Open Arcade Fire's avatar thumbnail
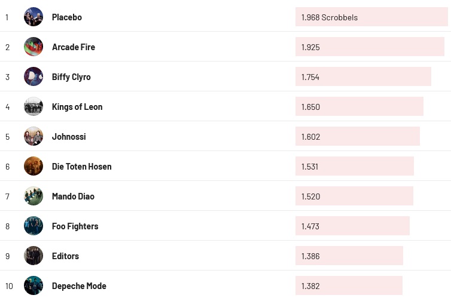 point(33,47)
